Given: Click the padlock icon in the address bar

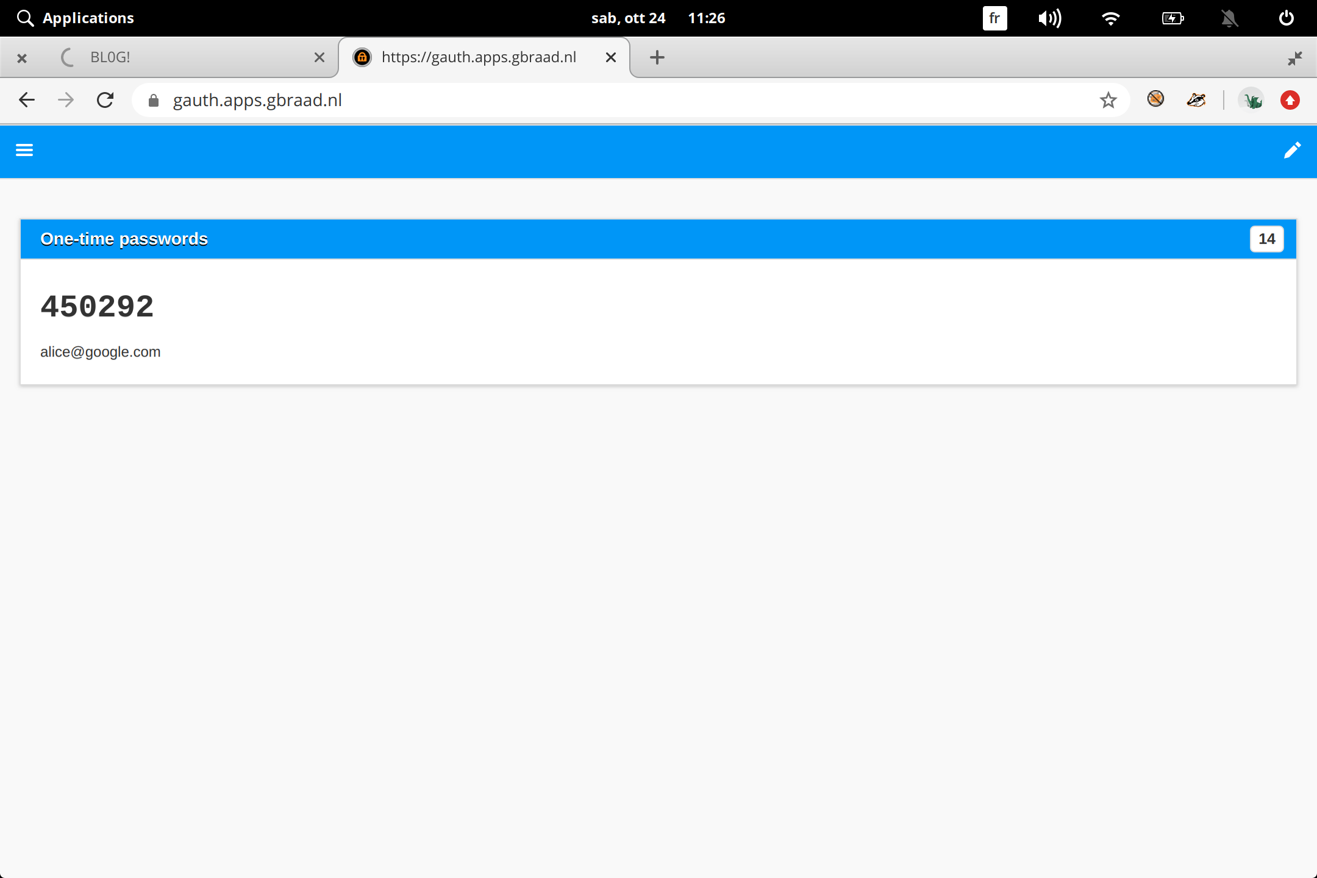Looking at the screenshot, I should (x=154, y=100).
